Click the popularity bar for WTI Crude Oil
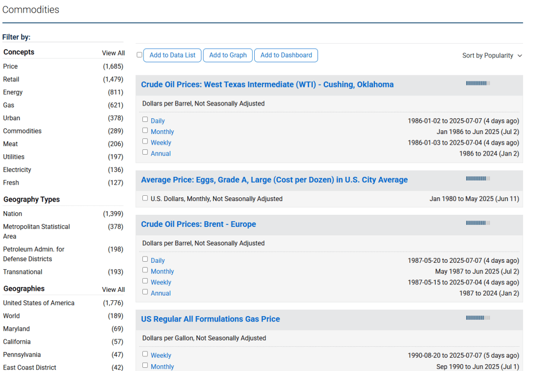This screenshot has width=540, height=371. [477, 83]
